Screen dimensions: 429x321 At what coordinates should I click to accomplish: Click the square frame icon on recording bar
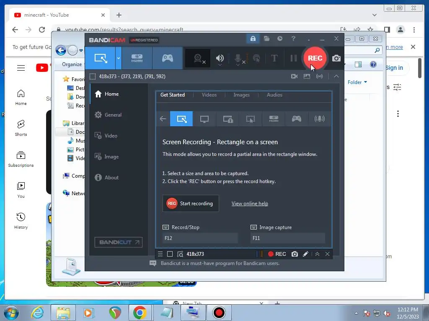point(170,254)
